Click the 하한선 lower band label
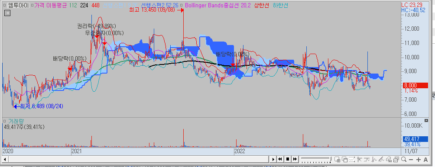This screenshot has width=435, height=167. pyautogui.click(x=280, y=5)
